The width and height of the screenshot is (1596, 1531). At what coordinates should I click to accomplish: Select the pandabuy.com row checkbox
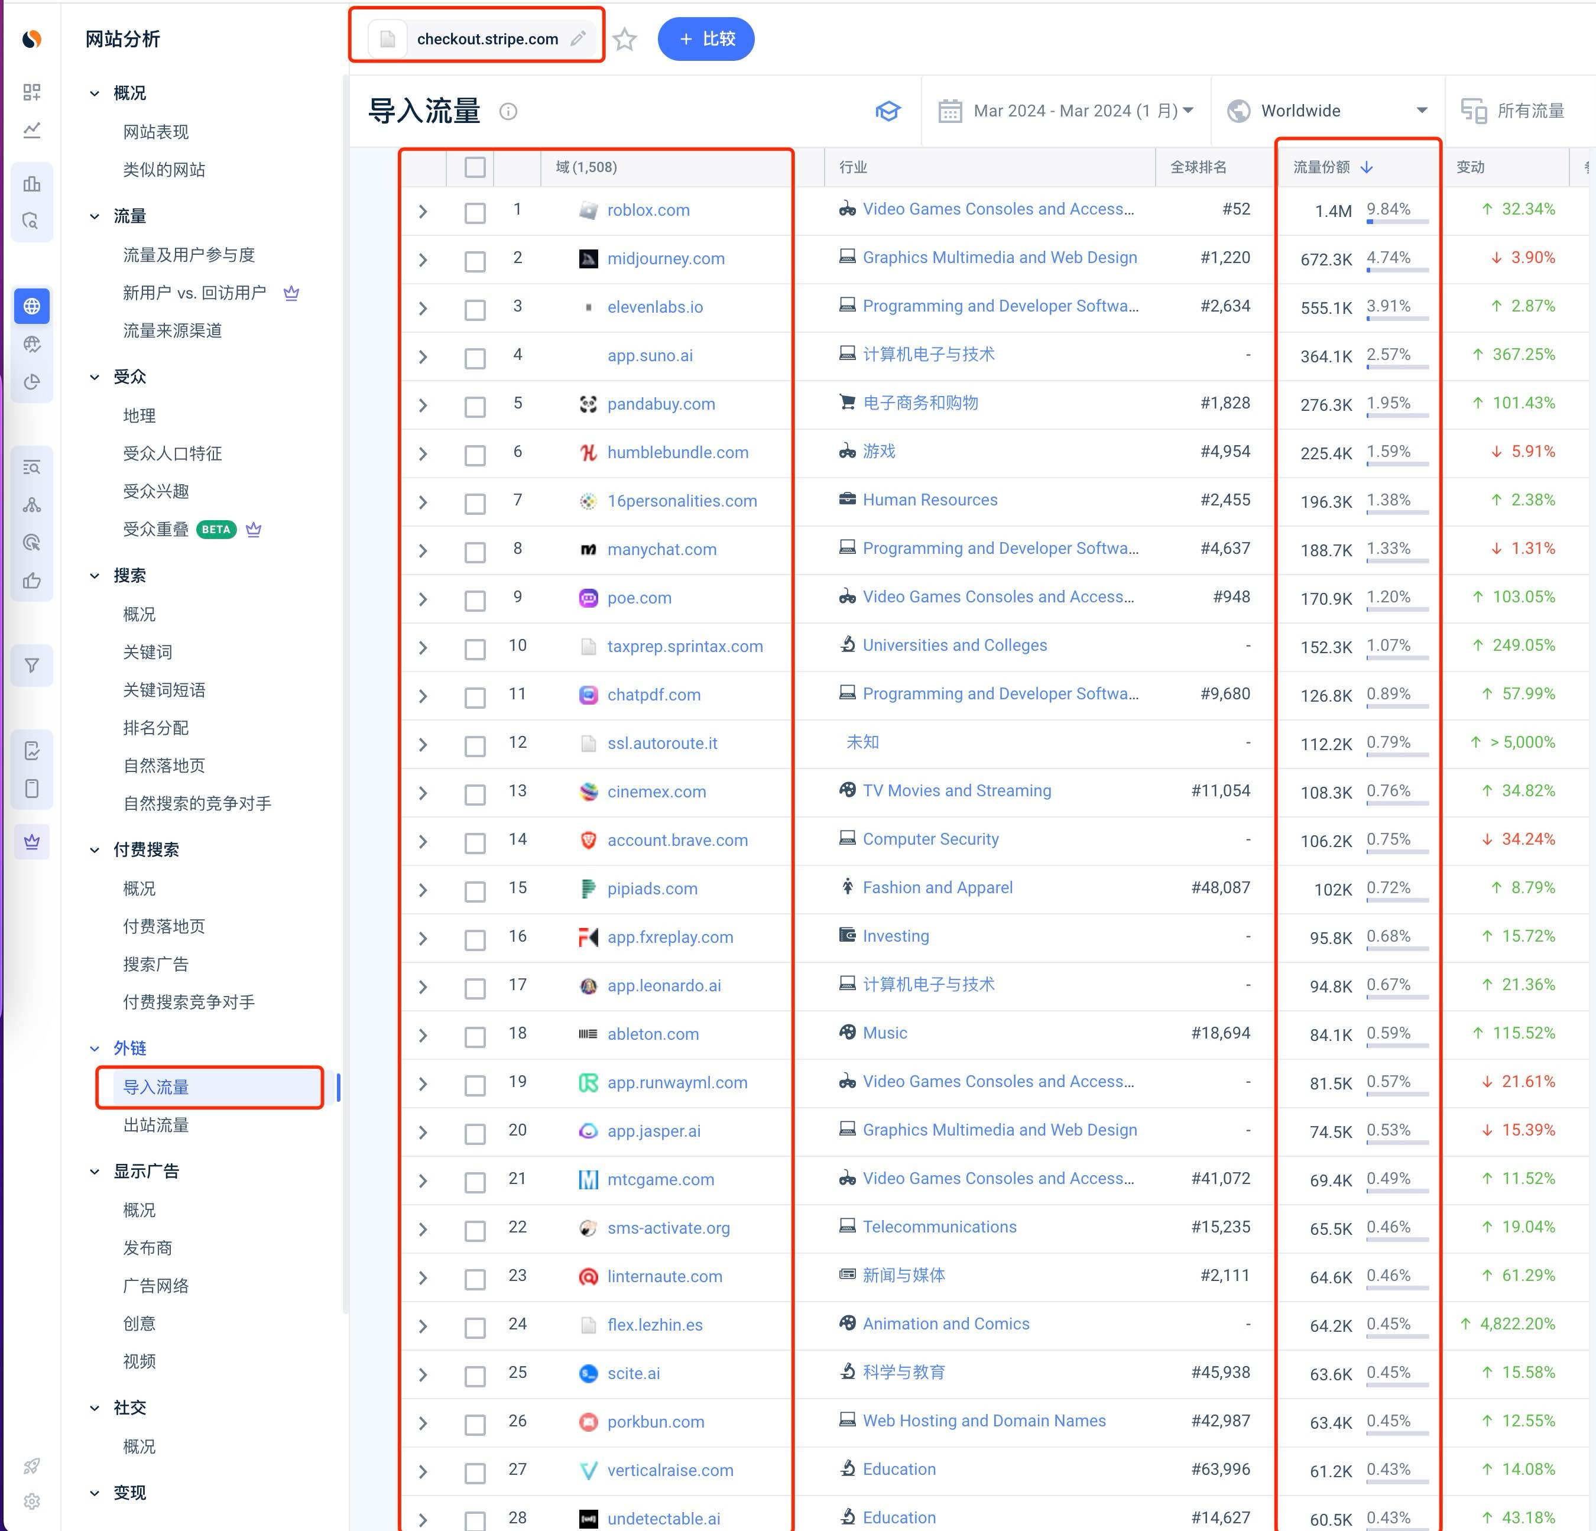[475, 406]
